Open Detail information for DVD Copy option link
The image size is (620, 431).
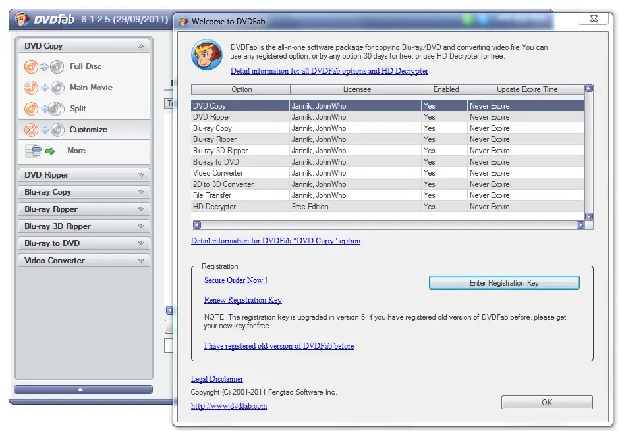[275, 241]
